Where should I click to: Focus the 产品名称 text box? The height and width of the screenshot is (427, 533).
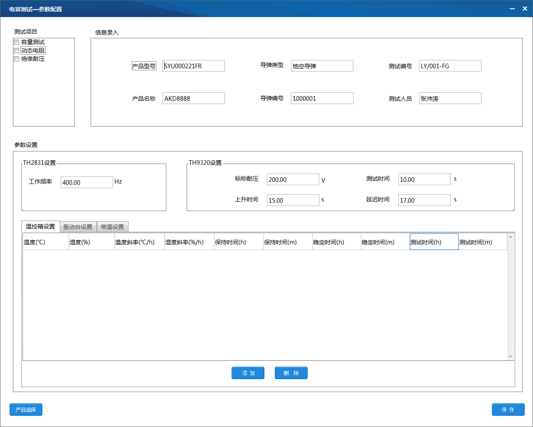tap(193, 98)
